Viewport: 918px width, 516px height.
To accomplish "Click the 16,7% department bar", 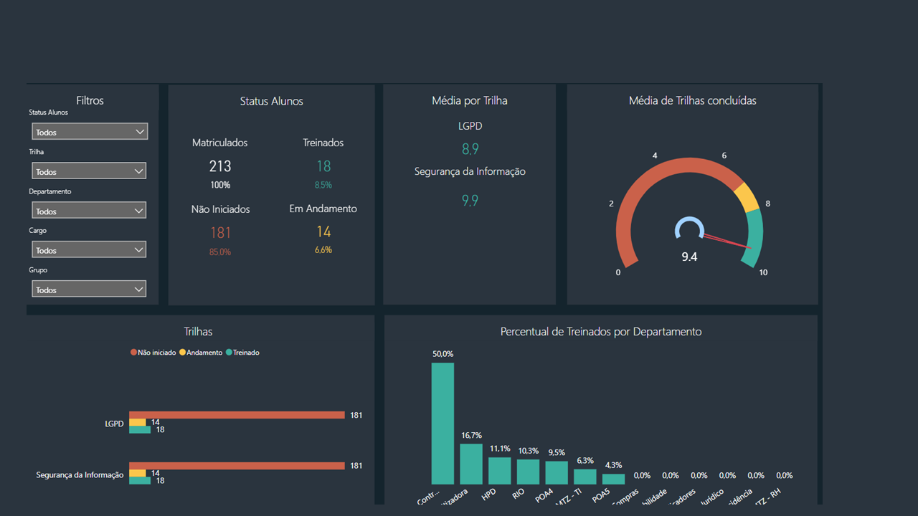I will 471,464.
